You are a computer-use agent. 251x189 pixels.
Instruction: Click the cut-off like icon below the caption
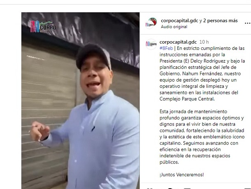tap(149, 188)
